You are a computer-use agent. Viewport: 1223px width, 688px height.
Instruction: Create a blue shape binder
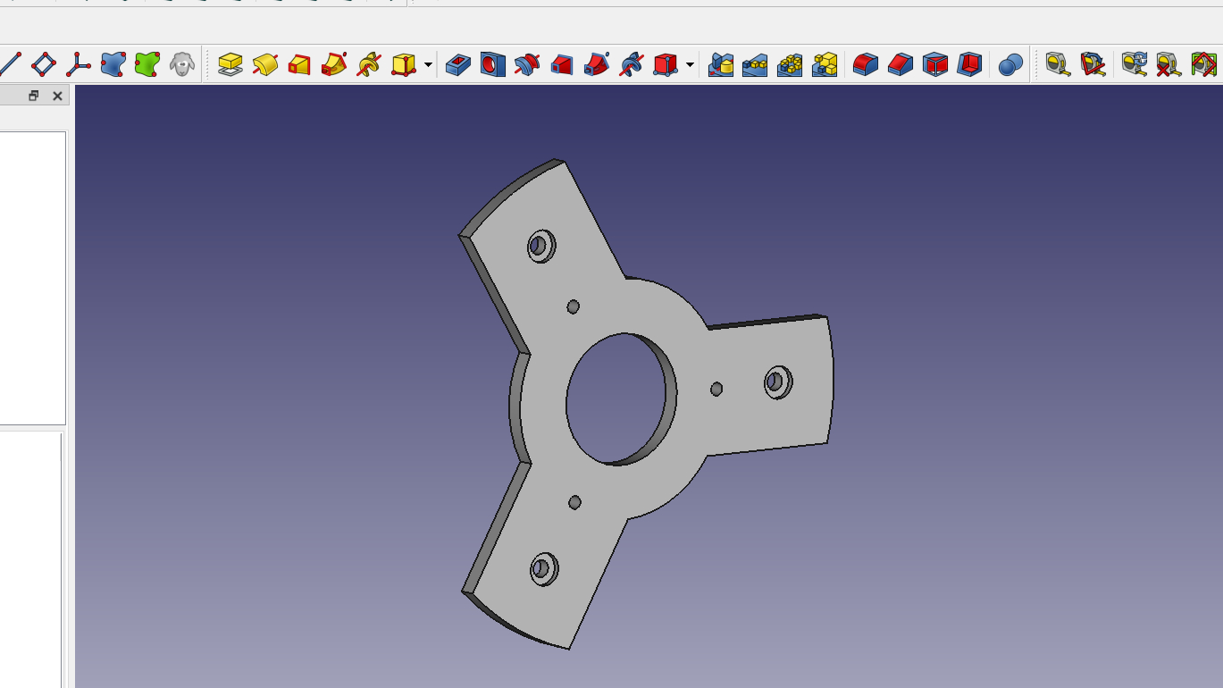113,64
